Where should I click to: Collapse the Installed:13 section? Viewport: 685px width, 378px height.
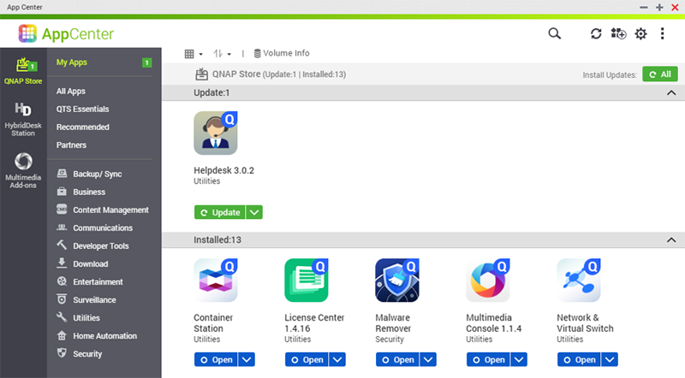coord(671,239)
